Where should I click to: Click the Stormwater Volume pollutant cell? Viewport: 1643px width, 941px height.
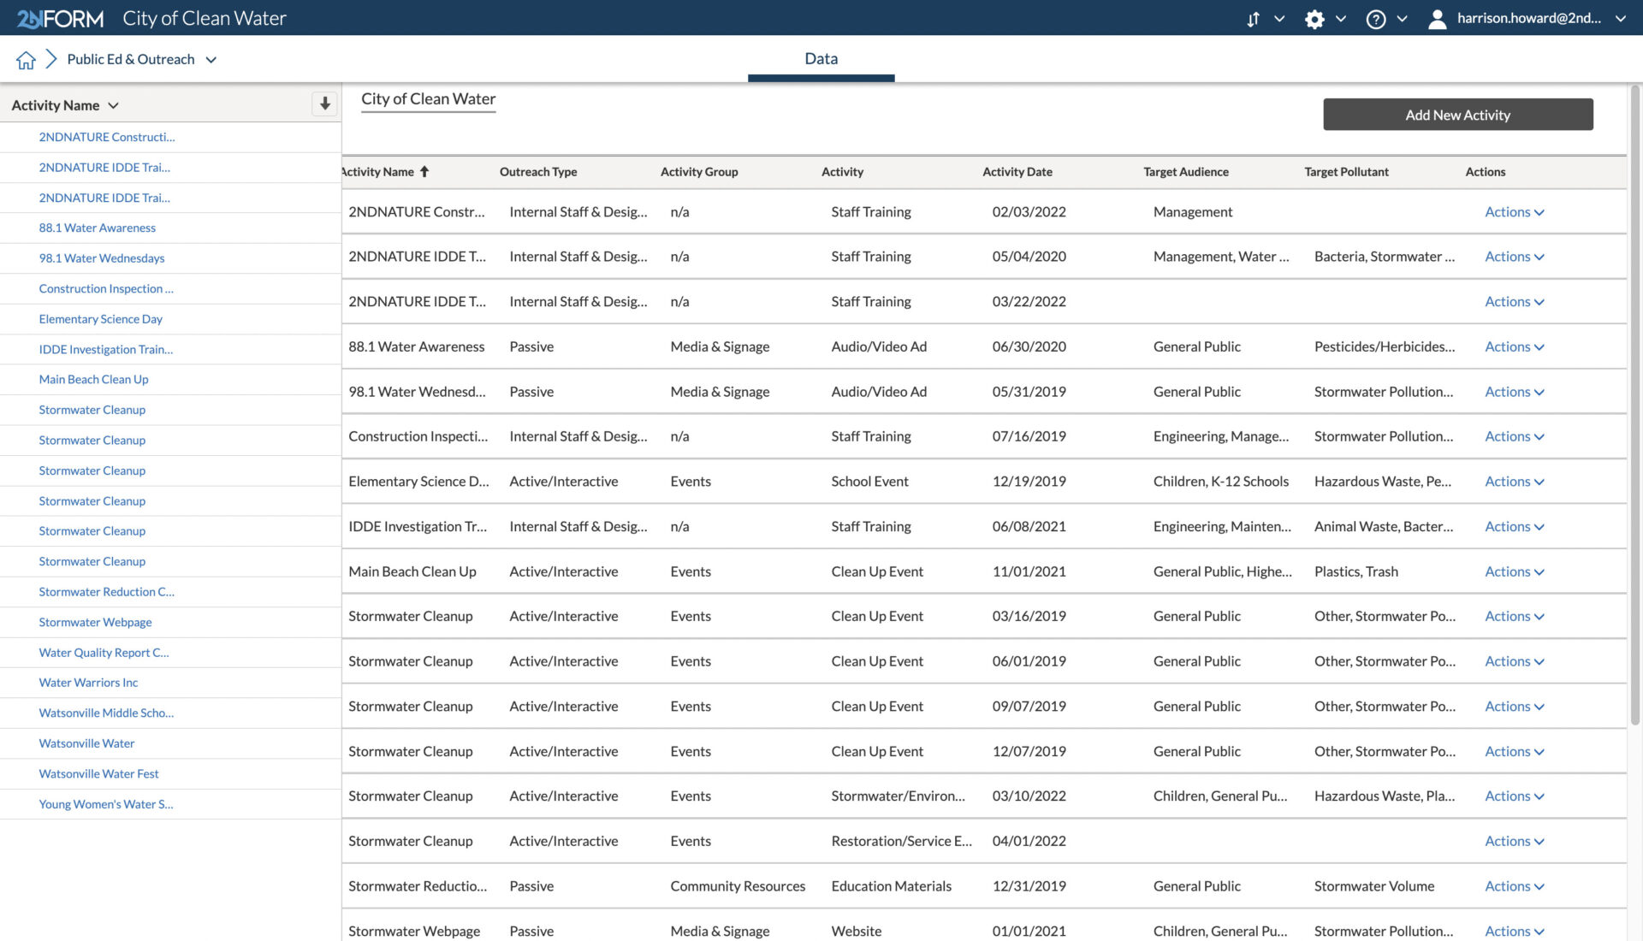pyautogui.click(x=1374, y=886)
